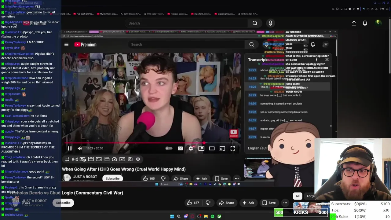
Task: Switch to 'Nicholas Deorio v...' browser tab
Action: tap(179, 14)
